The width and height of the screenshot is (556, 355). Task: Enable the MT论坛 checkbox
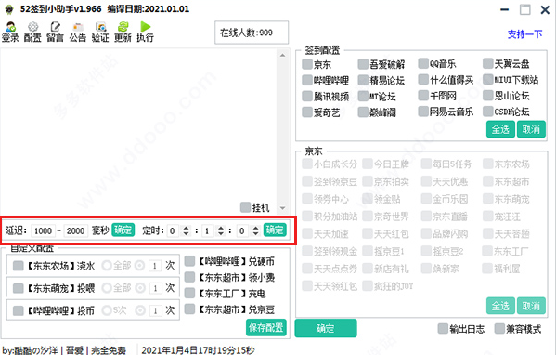[363, 96]
